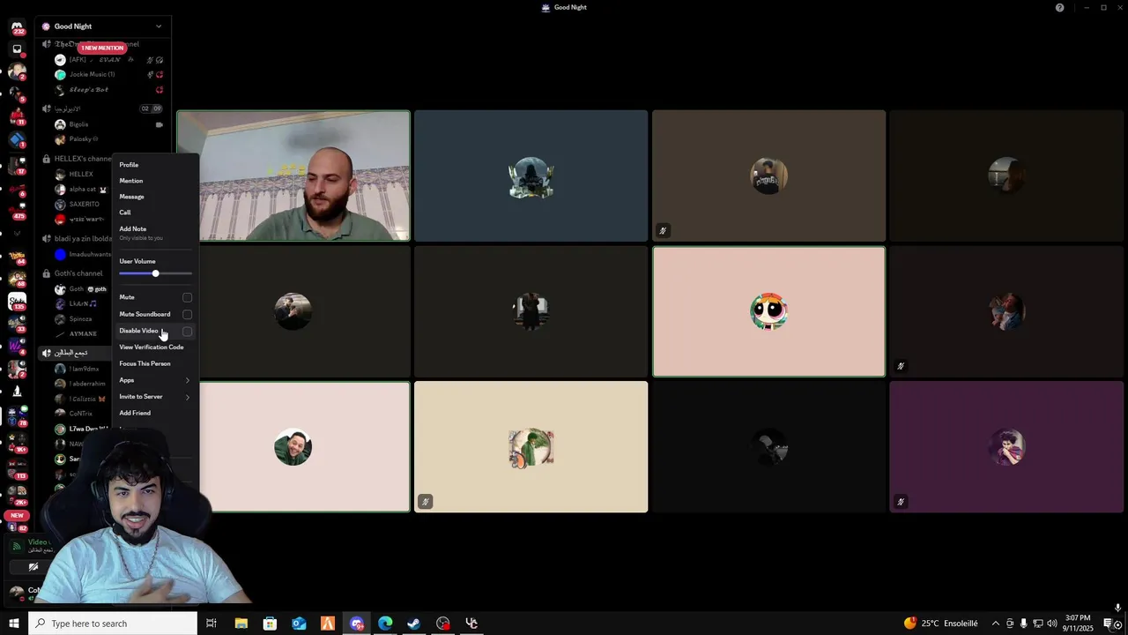Click user SAXERITO in voice list
The width and height of the screenshot is (1128, 635).
pyautogui.click(x=85, y=204)
